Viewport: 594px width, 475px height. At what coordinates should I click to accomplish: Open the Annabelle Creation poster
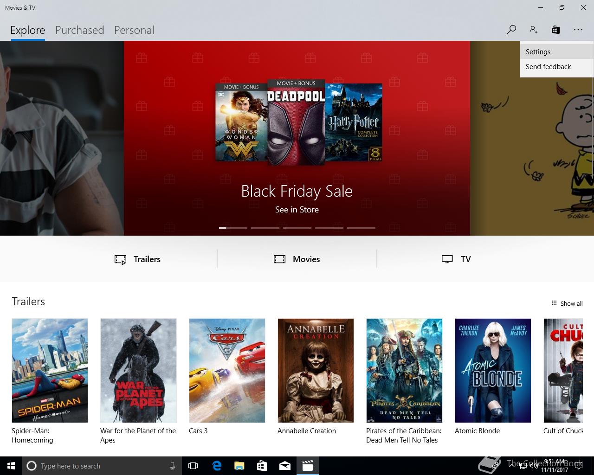click(x=316, y=370)
